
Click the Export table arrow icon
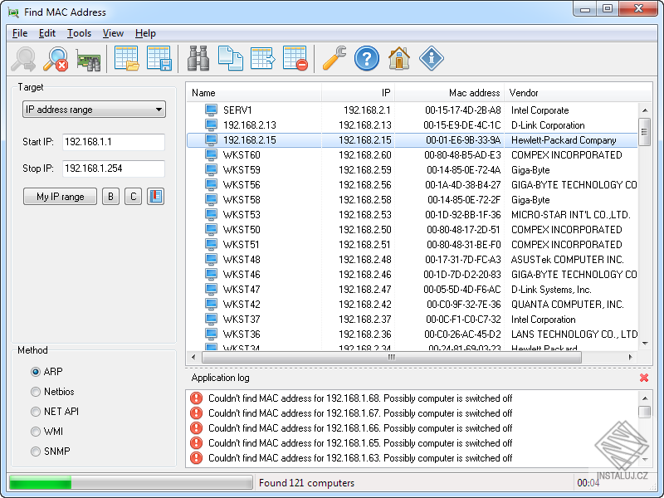point(263,58)
